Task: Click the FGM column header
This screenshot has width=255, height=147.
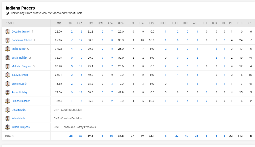Action: pyautogui.click(x=70, y=23)
